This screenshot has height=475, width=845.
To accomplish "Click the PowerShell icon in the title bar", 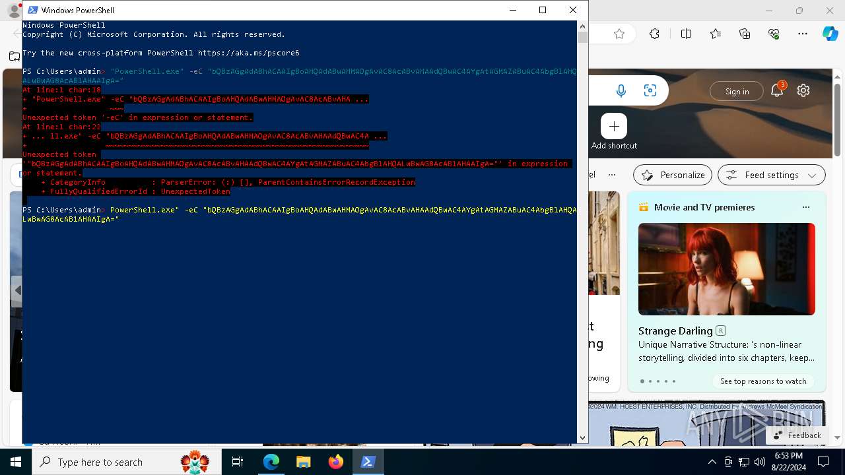I will (32, 10).
